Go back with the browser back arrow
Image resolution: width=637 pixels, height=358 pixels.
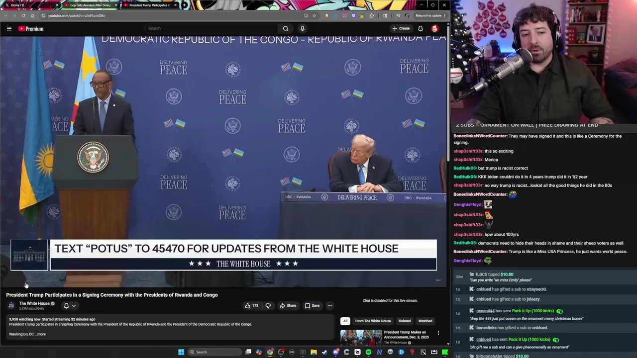tap(5, 15)
